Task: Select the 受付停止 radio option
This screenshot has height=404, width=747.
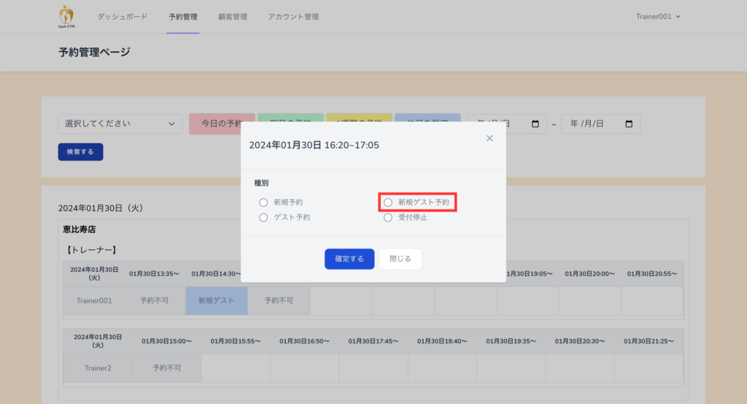Action: pos(388,217)
